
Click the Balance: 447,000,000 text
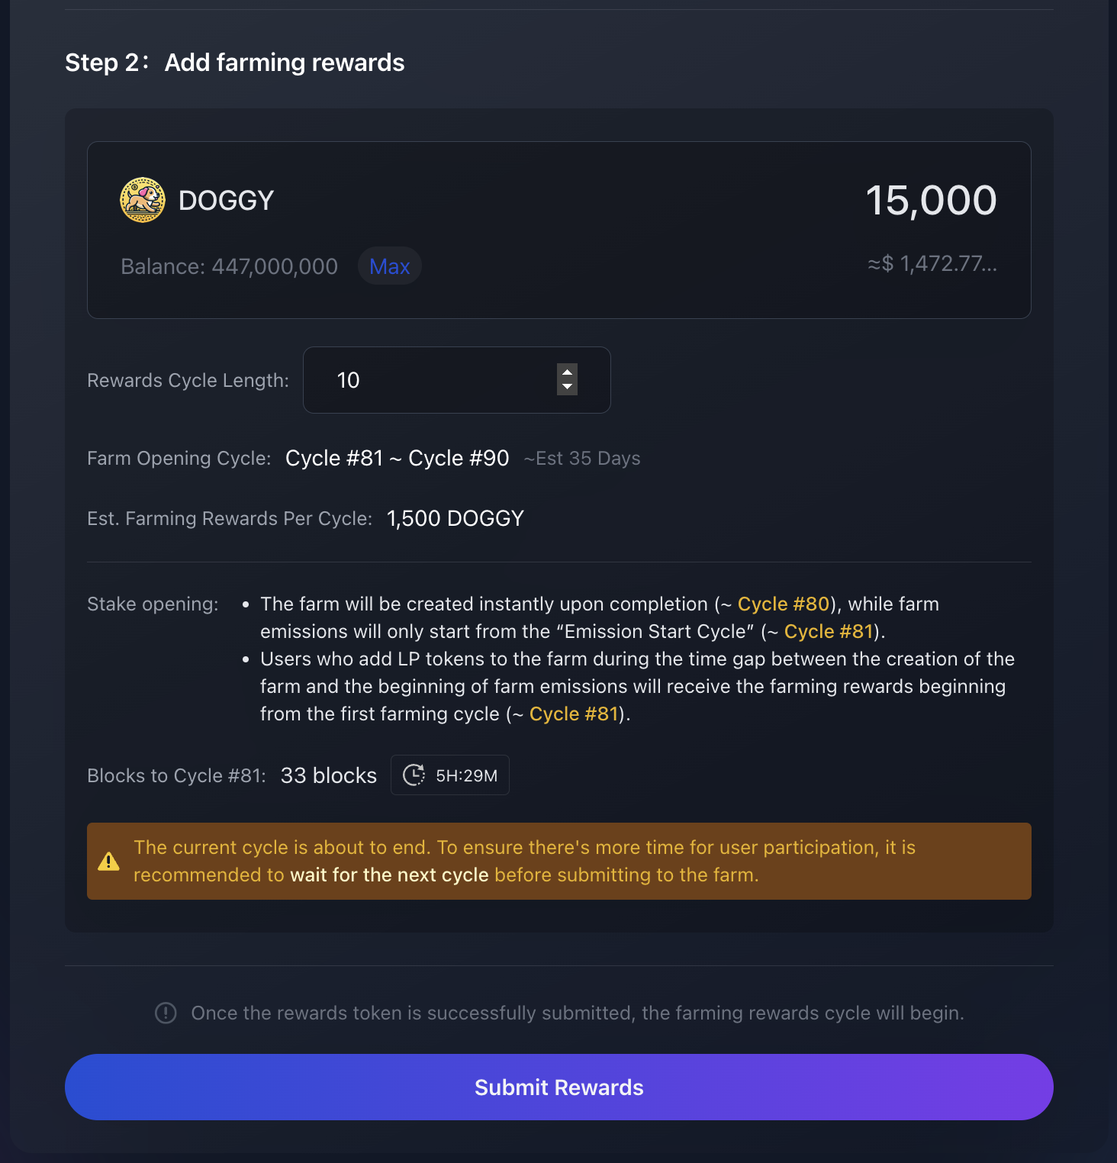pos(229,266)
